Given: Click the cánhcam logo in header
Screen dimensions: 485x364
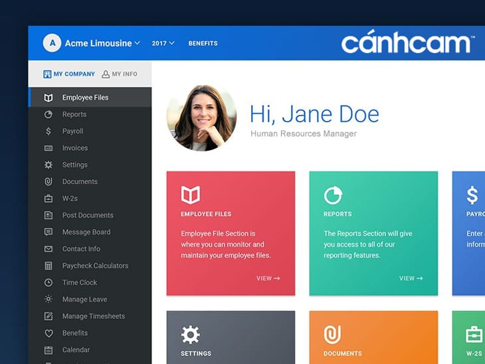Looking at the screenshot, I should pos(408,42).
